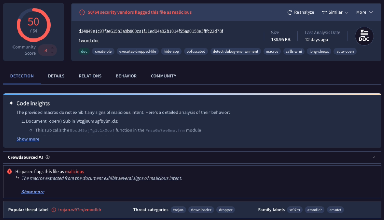The image size is (384, 220).
Task: Click the Similar search icon
Action: tap(324, 12)
